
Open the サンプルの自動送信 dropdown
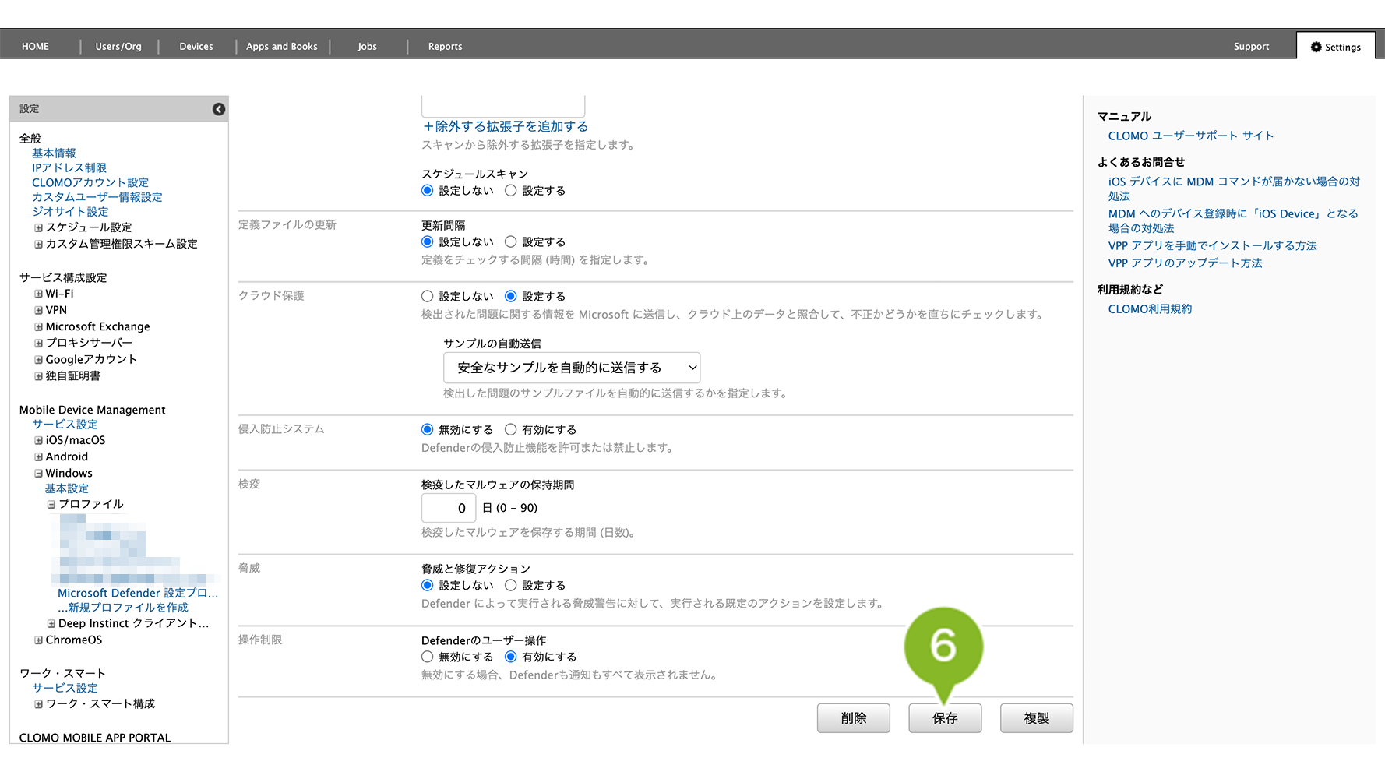(571, 368)
